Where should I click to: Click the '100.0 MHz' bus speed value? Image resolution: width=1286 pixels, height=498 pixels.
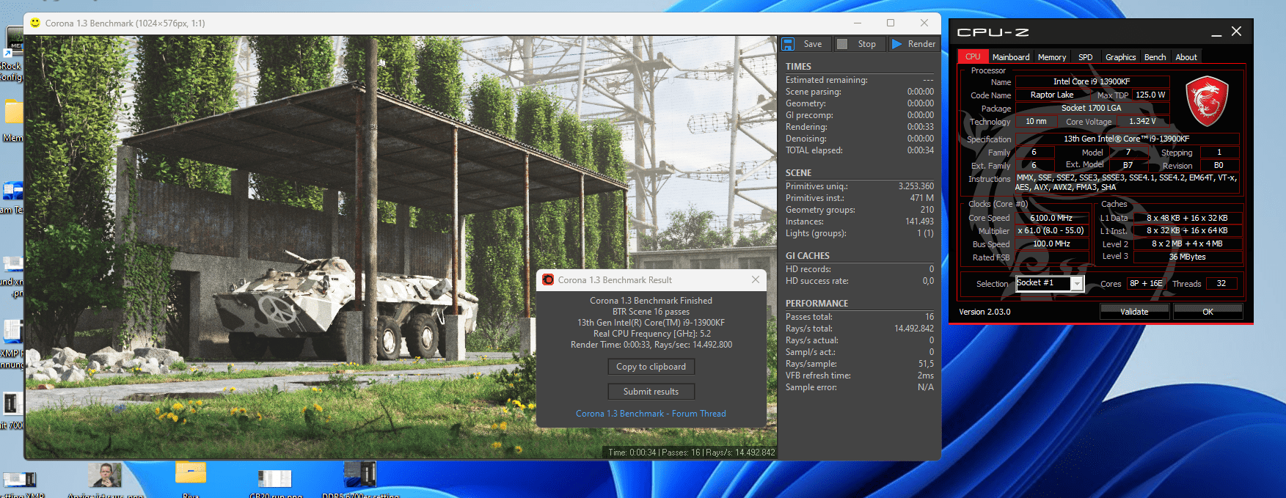[1051, 243]
